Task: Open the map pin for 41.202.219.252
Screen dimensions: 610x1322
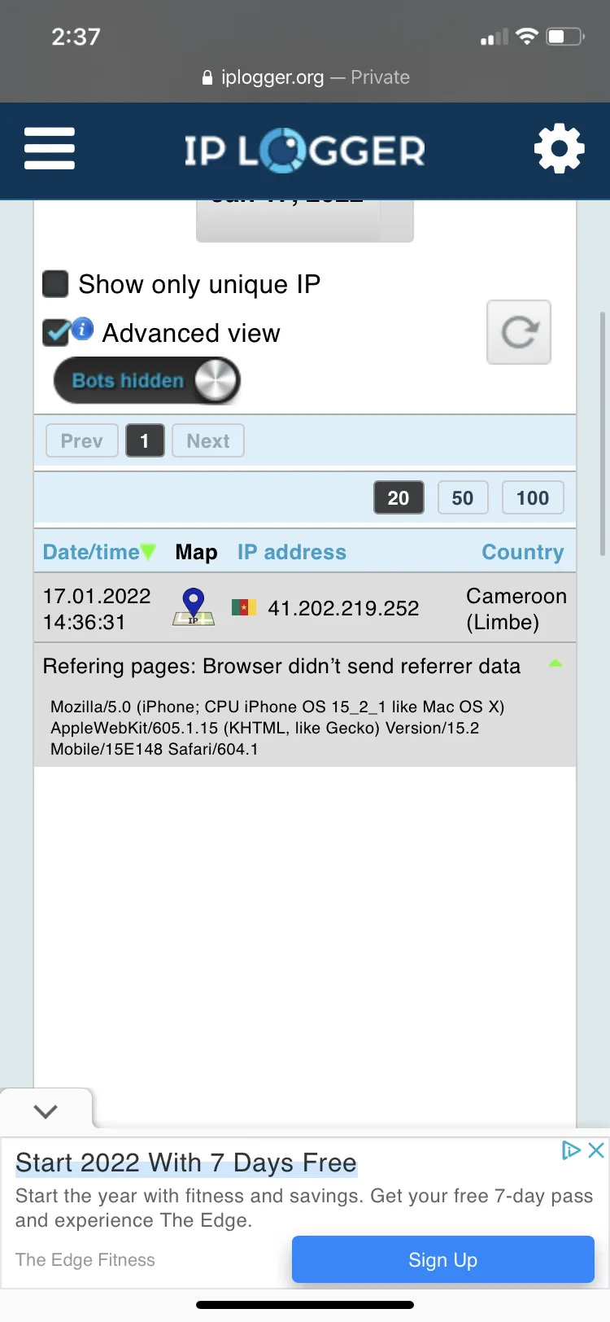Action: 194,607
